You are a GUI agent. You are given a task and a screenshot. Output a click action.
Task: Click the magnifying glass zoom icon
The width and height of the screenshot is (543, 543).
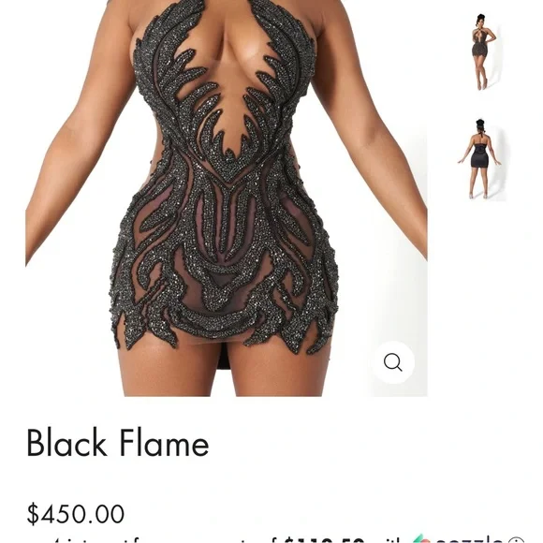pos(393,362)
